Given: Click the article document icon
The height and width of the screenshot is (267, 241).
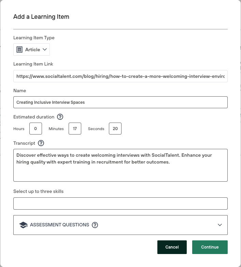Looking at the screenshot, I should click(x=19, y=50).
